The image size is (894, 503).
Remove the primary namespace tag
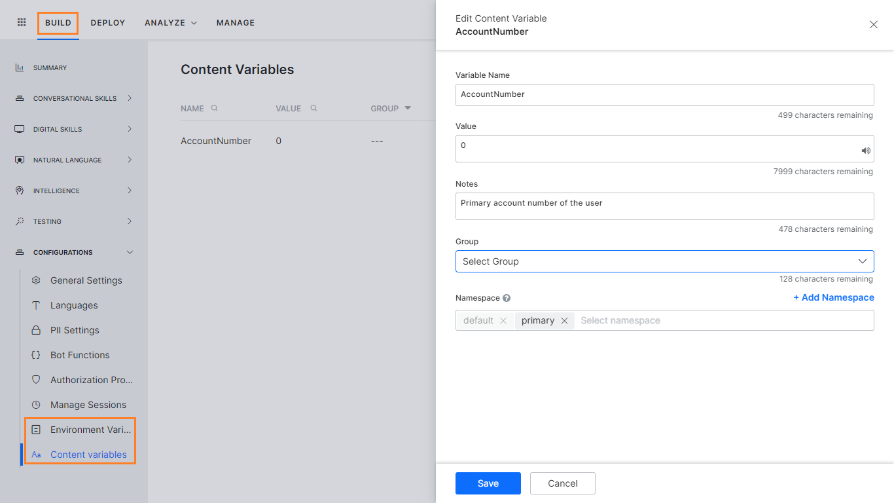[x=564, y=320]
